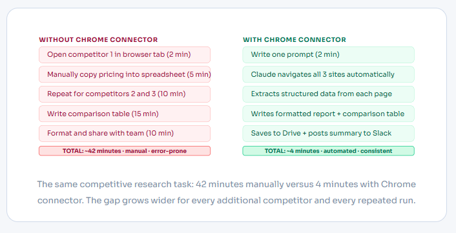The width and height of the screenshot is (456, 233).
Task: Click 'Repeat for competitors 2 and 3' box
Action: [x=125, y=94]
